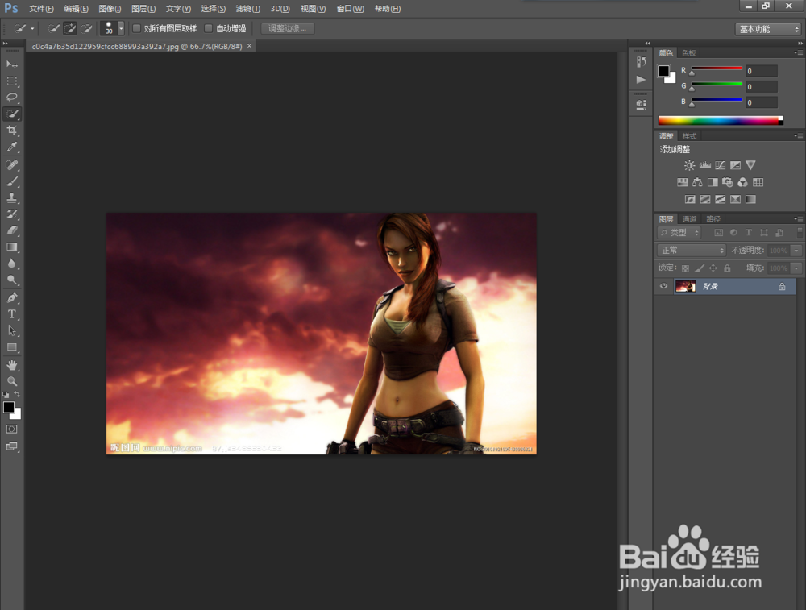Select the Path Selection tool
This screenshot has width=806, height=610.
(12, 331)
